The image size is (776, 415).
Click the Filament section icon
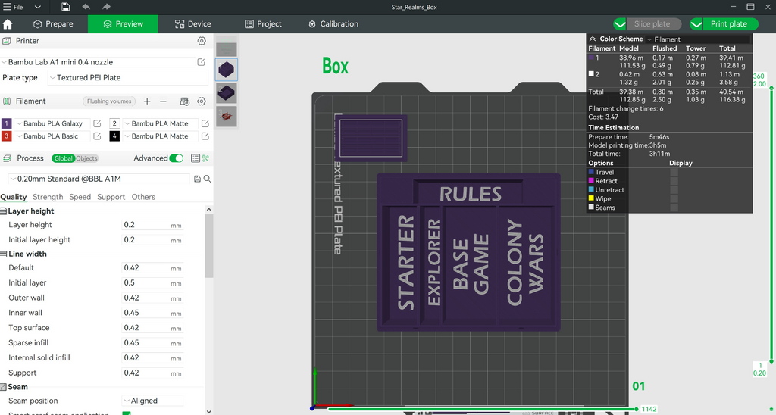7,101
